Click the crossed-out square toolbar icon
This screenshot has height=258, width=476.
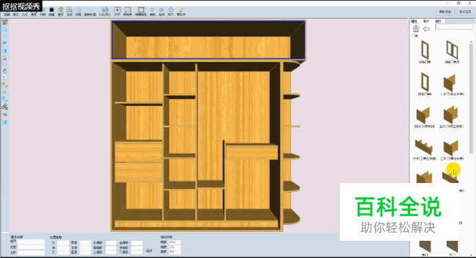click(128, 10)
